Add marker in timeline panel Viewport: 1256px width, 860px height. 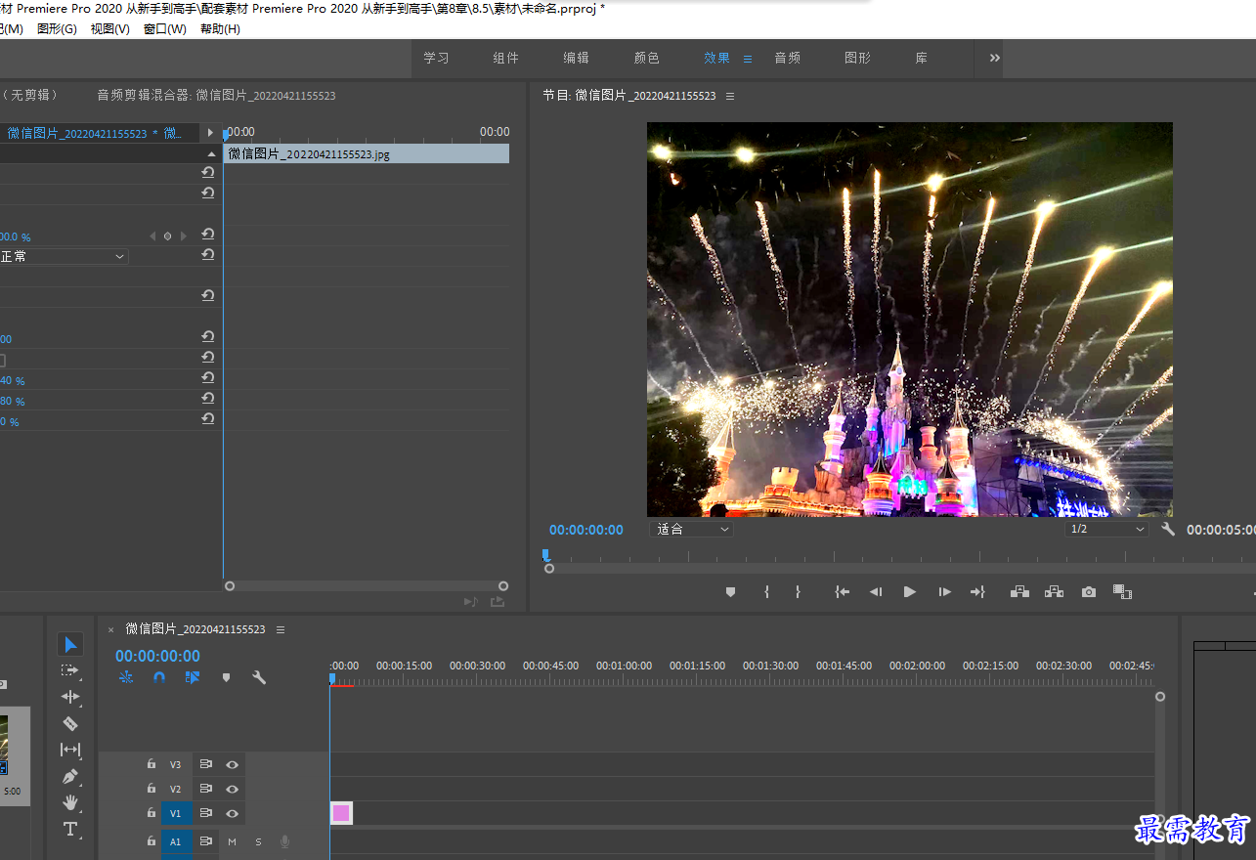coord(226,677)
